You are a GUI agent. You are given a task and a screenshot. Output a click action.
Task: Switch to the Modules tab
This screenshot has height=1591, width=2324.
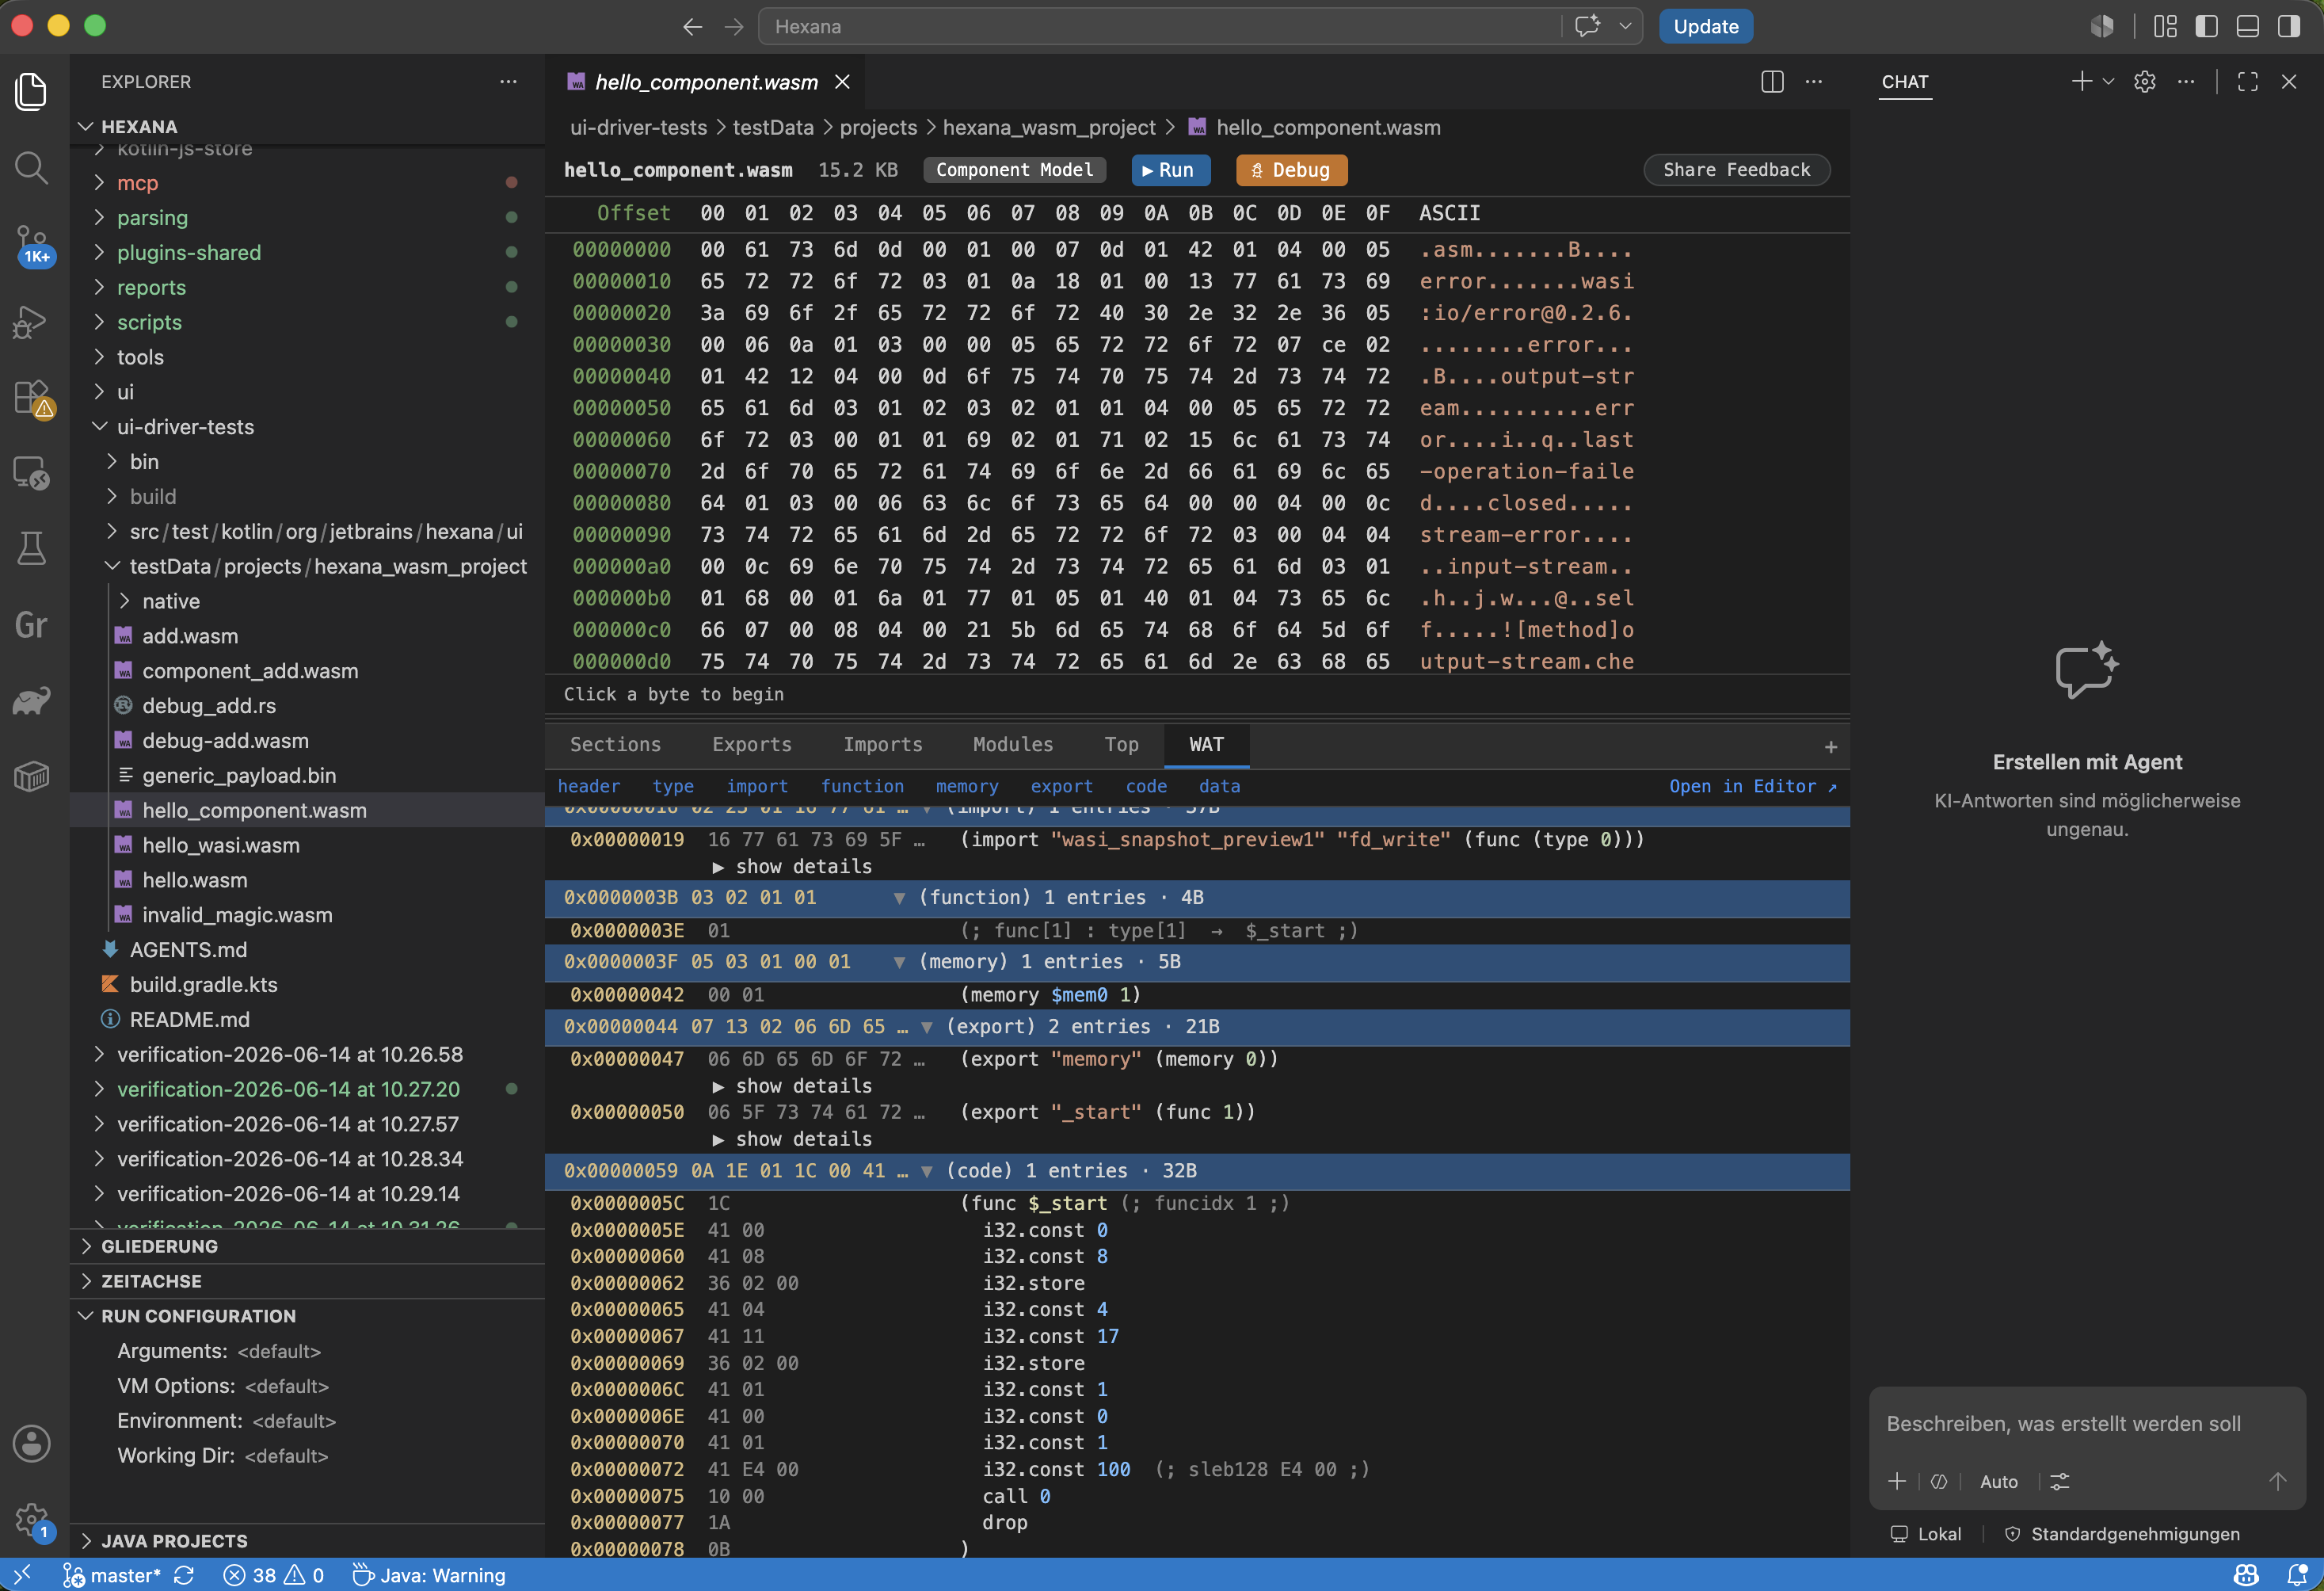[1013, 745]
